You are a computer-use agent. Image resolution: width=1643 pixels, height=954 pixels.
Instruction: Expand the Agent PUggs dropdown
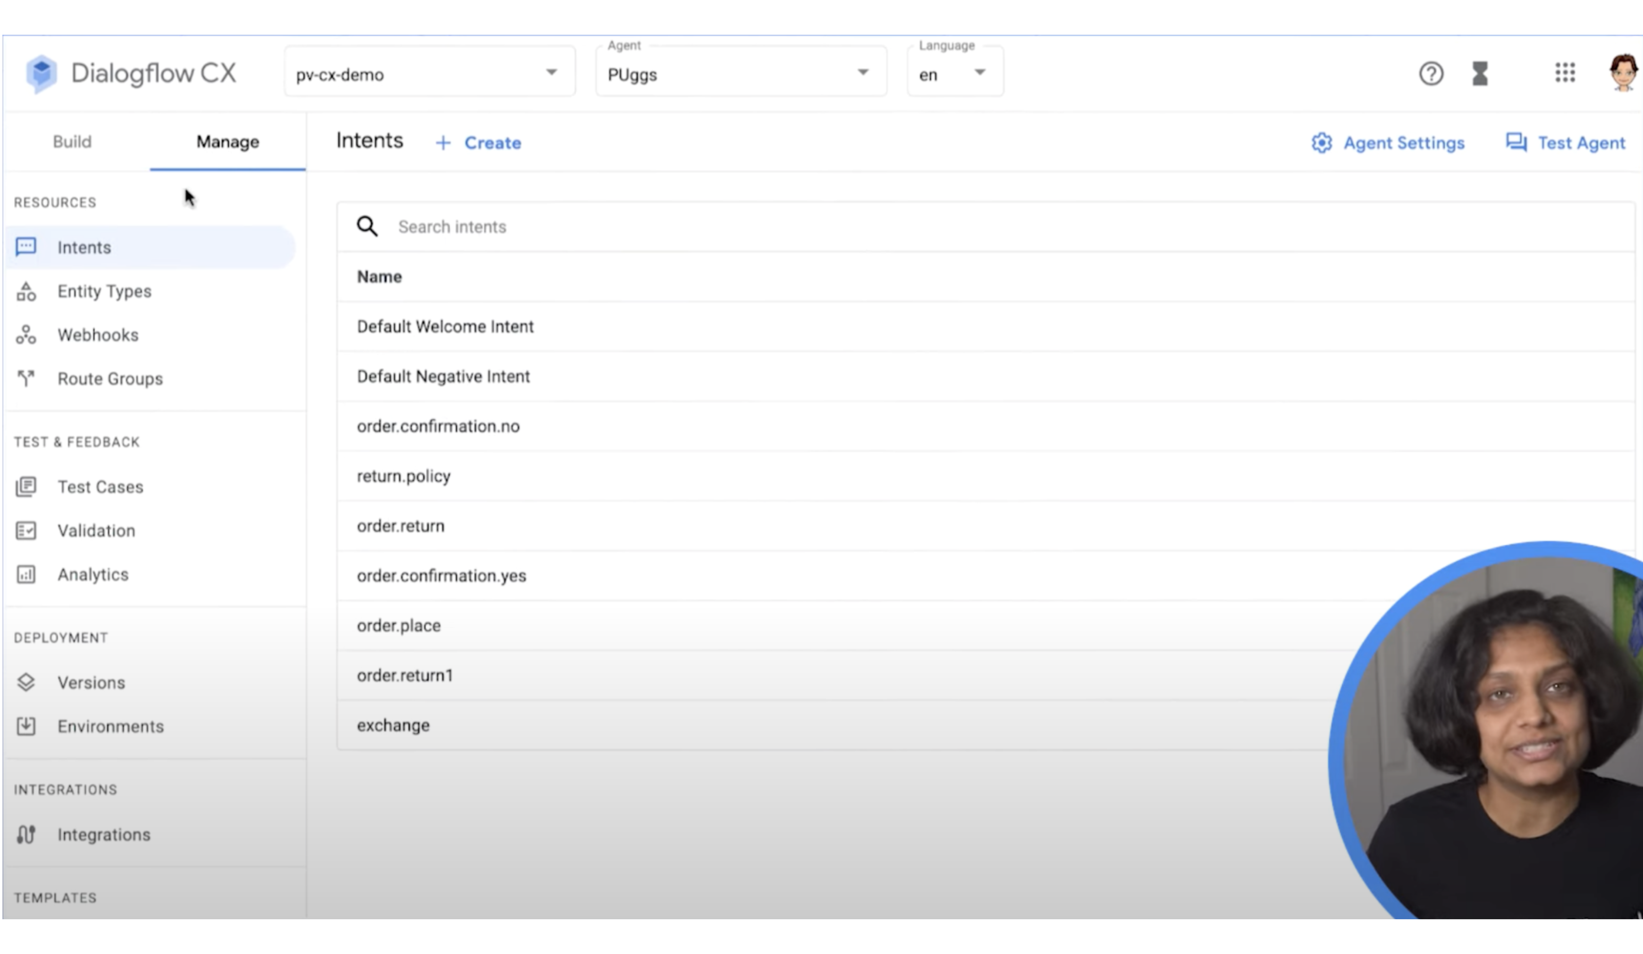click(740, 72)
